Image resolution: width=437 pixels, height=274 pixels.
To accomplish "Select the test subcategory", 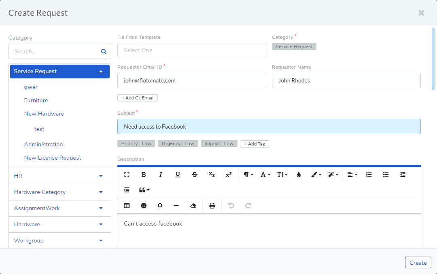I will pyautogui.click(x=39, y=129).
